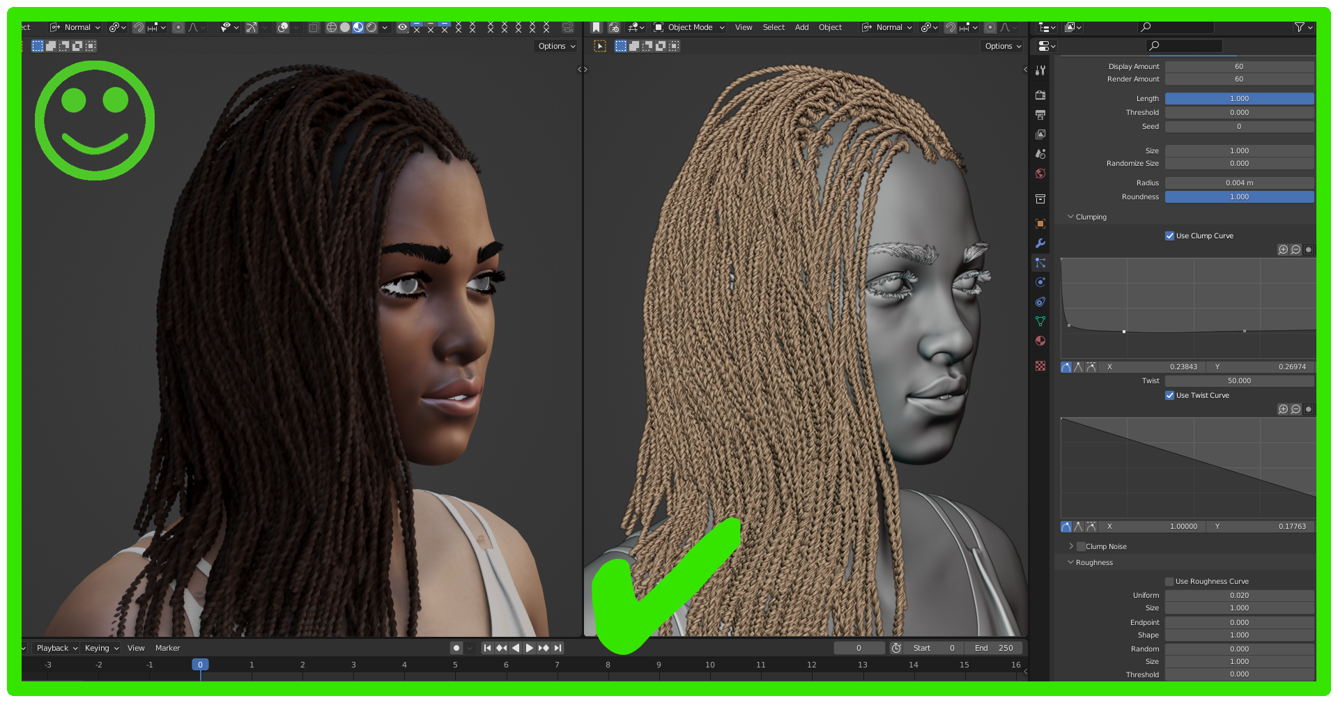Viewport: 1338px width, 703px height.
Task: Open the Object menu
Action: [x=830, y=27]
